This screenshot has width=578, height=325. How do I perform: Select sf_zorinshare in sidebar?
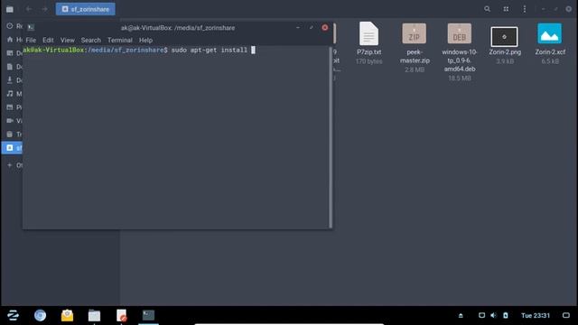[x=12, y=148]
